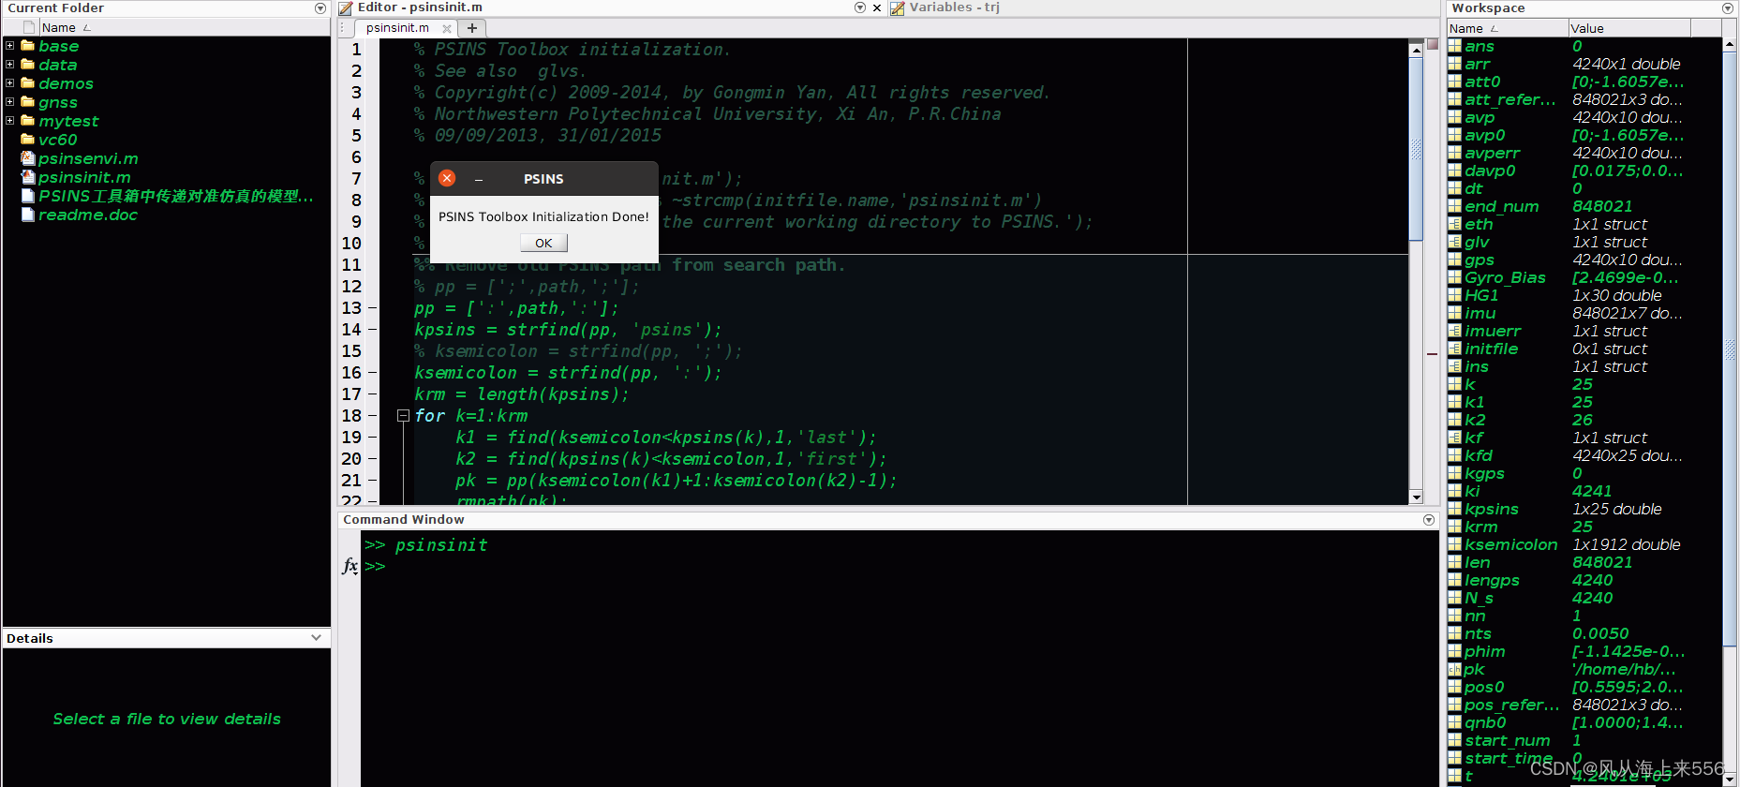This screenshot has height=787, width=1740.
Task: Select the psinsinit.m editor tab
Action: 397,28
